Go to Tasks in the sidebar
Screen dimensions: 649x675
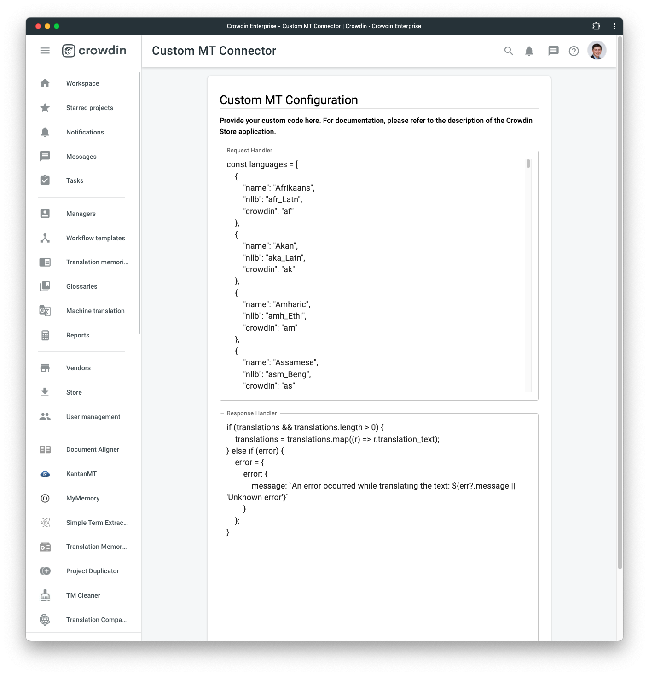pos(75,180)
